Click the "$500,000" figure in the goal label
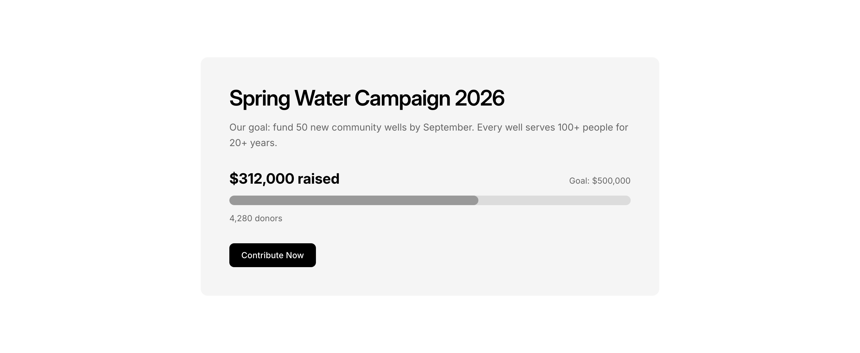The width and height of the screenshot is (860, 353). click(611, 181)
